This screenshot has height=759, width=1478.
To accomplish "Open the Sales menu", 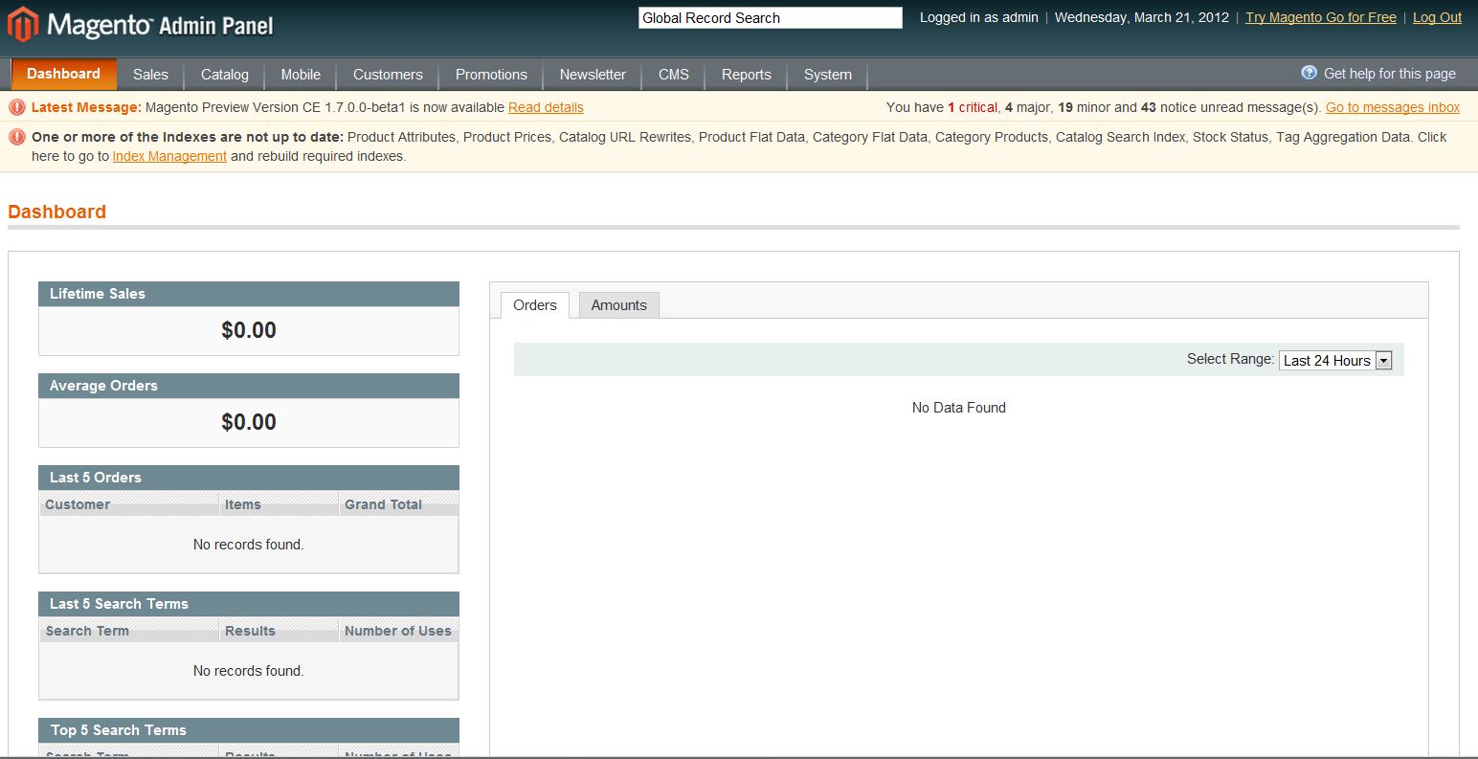I will point(150,75).
